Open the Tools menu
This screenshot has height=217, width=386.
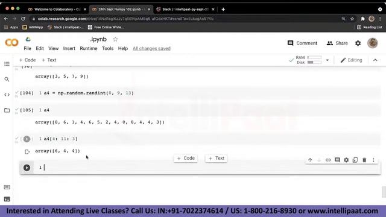[x=107, y=48]
